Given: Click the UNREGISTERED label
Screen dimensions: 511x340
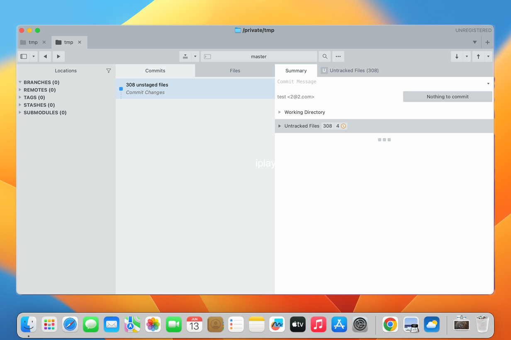Looking at the screenshot, I should (473, 30).
